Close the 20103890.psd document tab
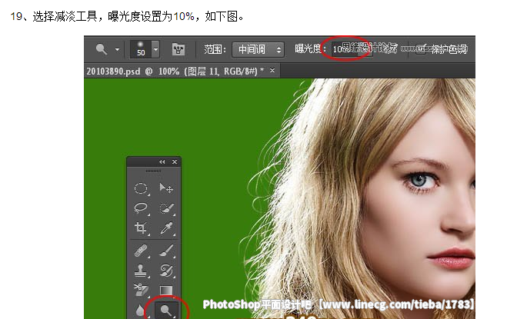This screenshot has height=319, width=517. click(x=272, y=70)
